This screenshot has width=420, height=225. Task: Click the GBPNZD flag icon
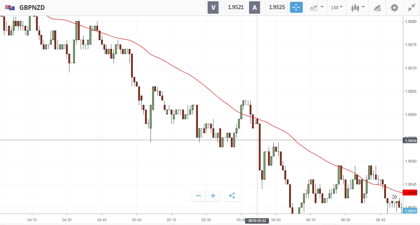(x=10, y=7)
